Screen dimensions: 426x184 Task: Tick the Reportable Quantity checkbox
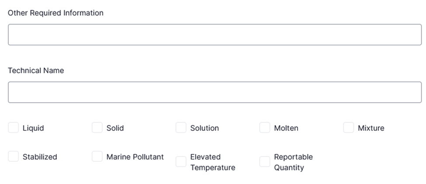tap(265, 162)
